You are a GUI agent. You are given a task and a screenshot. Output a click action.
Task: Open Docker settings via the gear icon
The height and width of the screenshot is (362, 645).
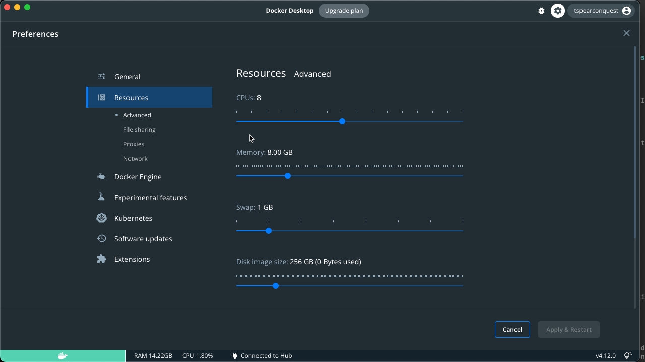[557, 10]
